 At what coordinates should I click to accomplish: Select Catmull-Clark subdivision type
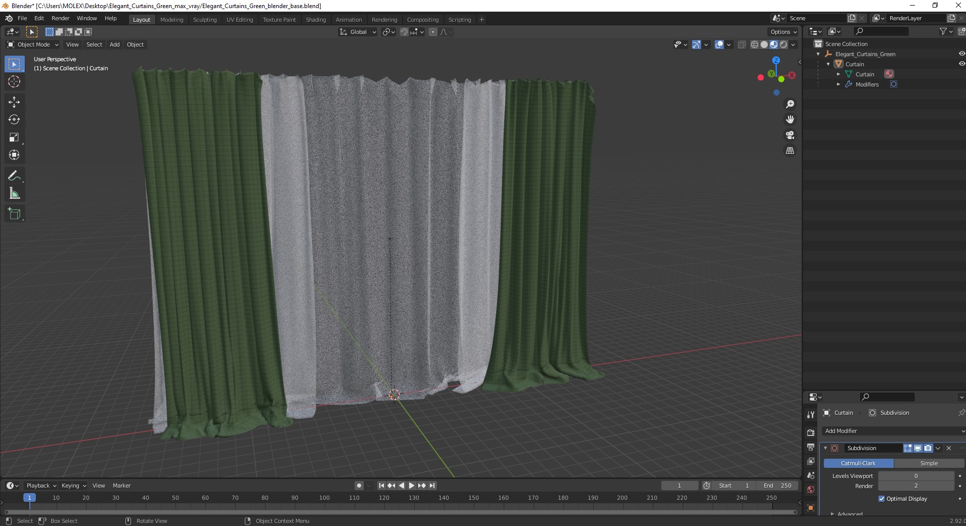click(858, 463)
